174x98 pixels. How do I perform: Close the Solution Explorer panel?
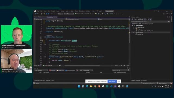[169, 17]
